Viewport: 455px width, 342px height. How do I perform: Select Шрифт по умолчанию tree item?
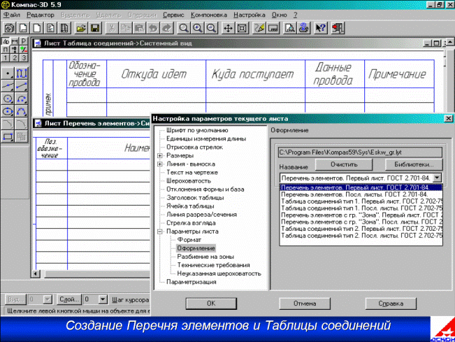(x=197, y=130)
